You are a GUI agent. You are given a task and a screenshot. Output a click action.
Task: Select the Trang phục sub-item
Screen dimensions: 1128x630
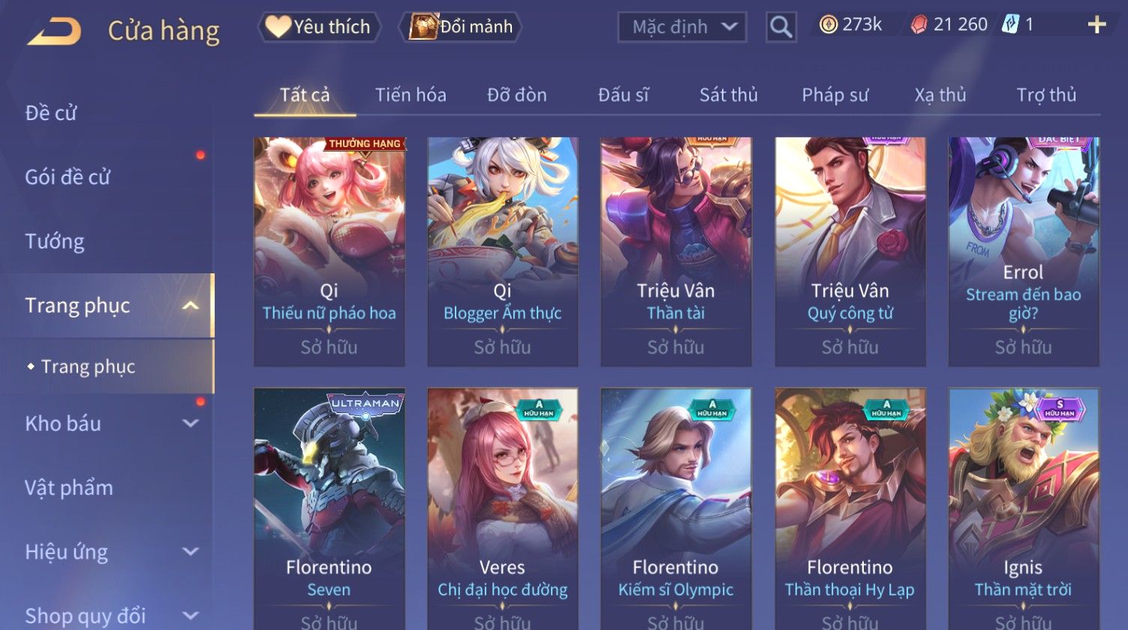tap(88, 366)
